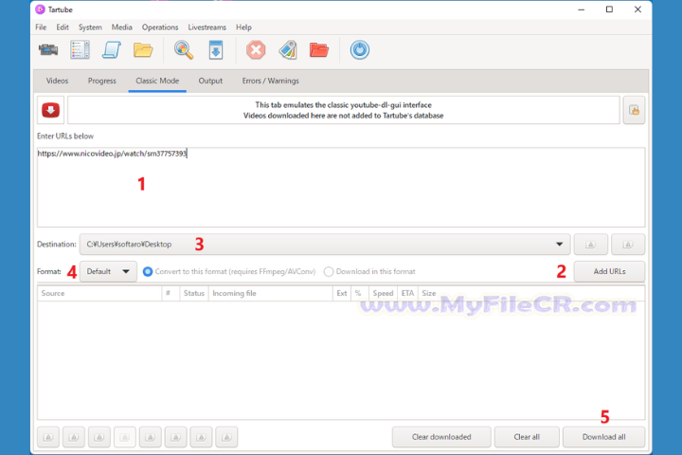Open the Livestreams menu
The image size is (682, 455).
(207, 27)
